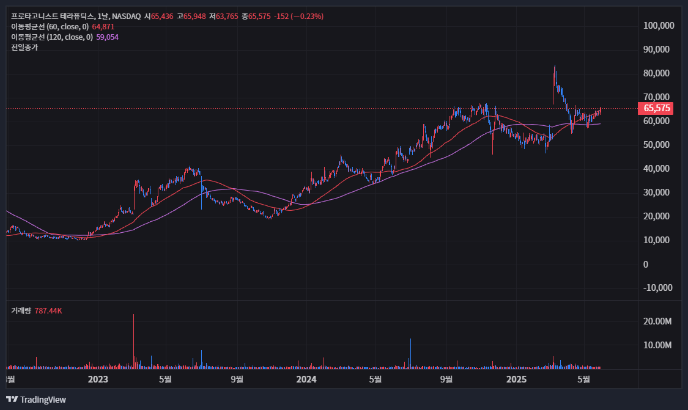The image size is (688, 410).
Task: Click the 2023 time axis label
Action: point(98,379)
